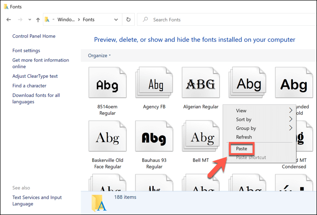Image resolution: width=317 pixels, height=215 pixels.
Task: Choose Paste from the context menu
Action: [241, 149]
